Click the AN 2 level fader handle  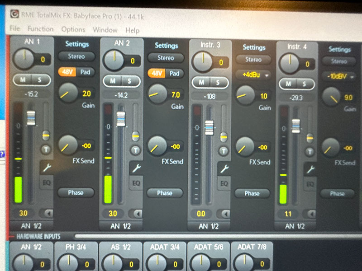click(x=121, y=119)
